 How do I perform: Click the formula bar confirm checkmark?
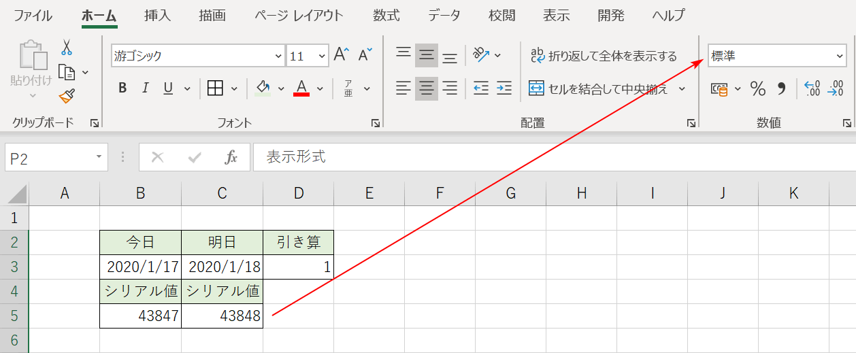coord(195,158)
